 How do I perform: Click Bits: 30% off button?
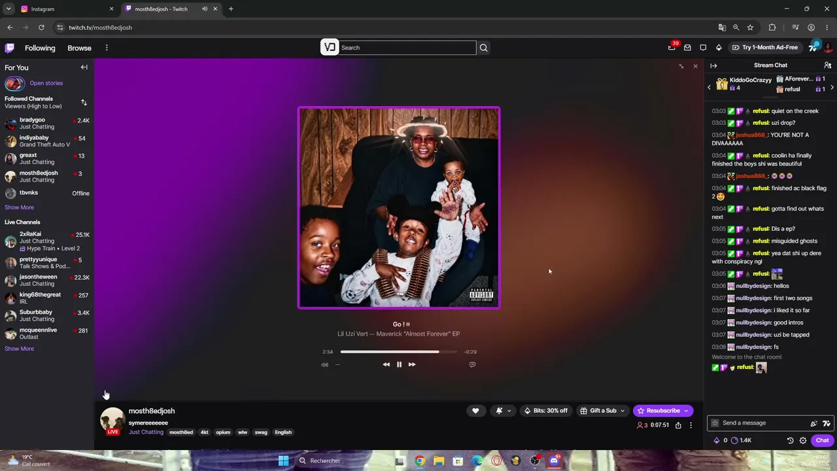(545, 411)
